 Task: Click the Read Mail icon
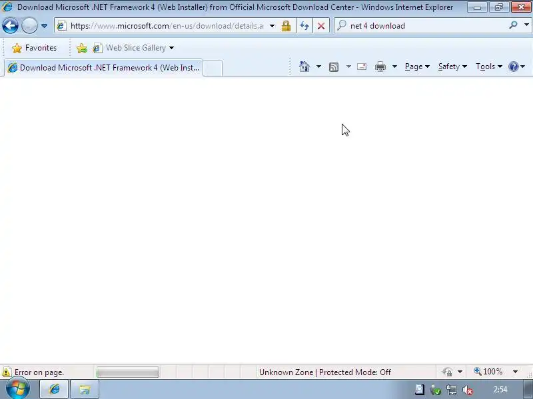coord(362,66)
